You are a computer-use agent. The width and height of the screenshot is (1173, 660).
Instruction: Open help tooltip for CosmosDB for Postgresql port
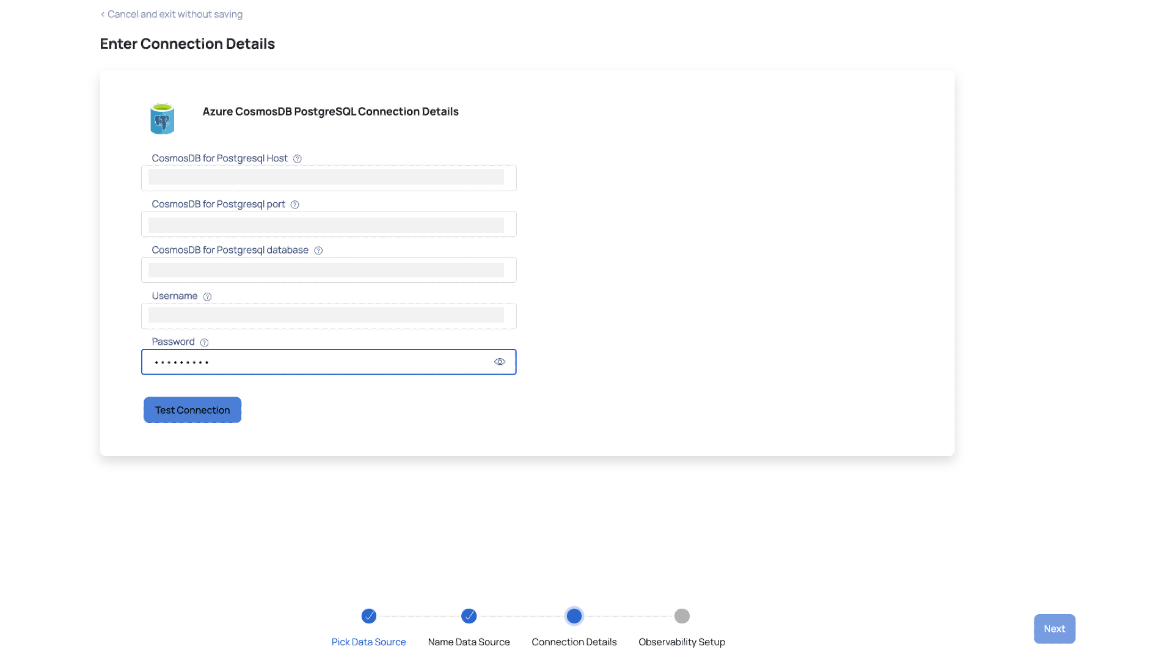(295, 205)
